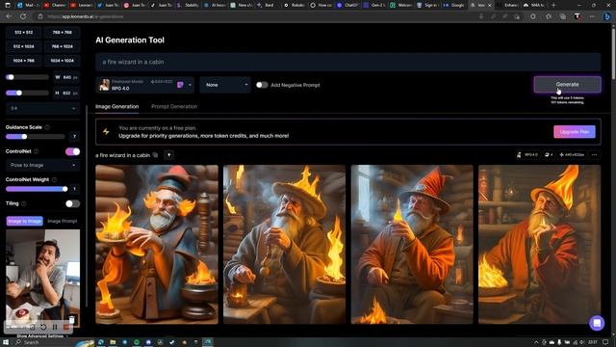
Task: Turn off the ControlNet toggle
Action: (x=73, y=151)
